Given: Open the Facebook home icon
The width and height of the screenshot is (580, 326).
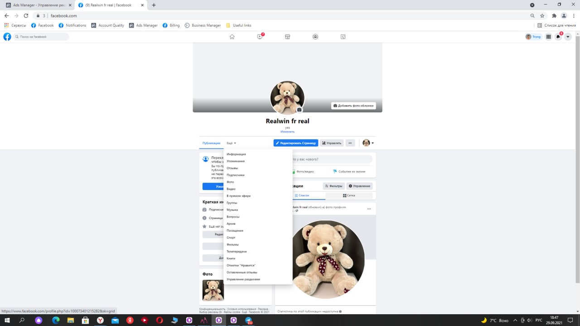Looking at the screenshot, I should pyautogui.click(x=232, y=37).
